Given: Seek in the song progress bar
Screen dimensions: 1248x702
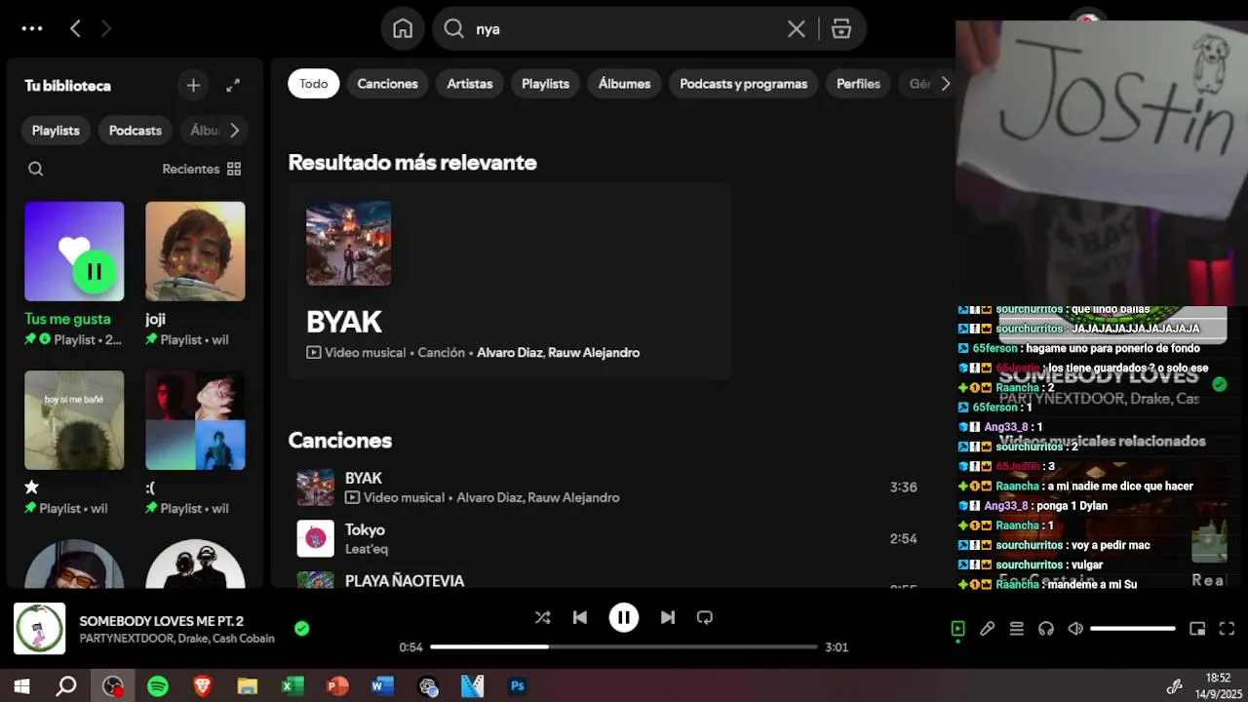Looking at the screenshot, I should pos(624,646).
